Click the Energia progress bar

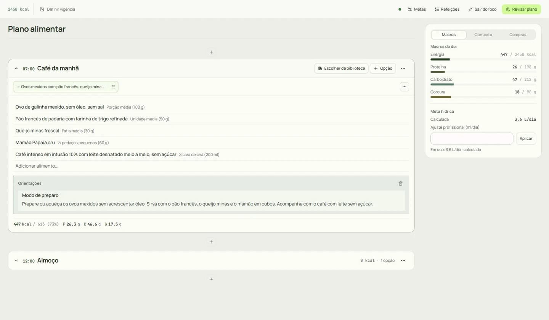[x=483, y=59]
